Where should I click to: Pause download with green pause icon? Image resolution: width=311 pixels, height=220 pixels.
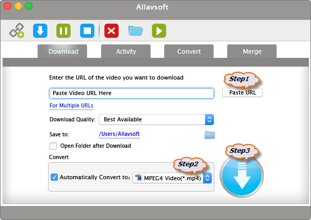[64, 30]
